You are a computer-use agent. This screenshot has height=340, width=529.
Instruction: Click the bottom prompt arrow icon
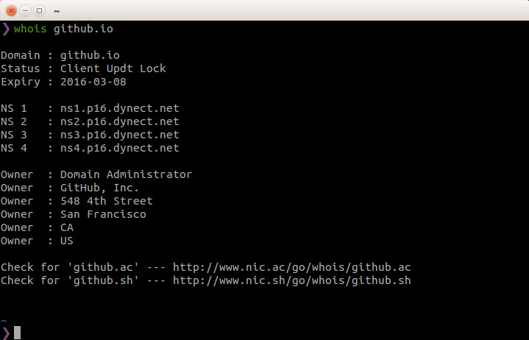point(6,333)
